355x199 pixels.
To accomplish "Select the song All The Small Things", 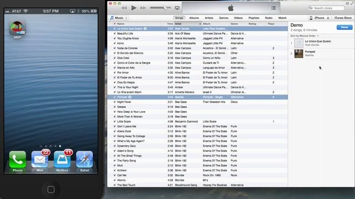I will (129, 156).
